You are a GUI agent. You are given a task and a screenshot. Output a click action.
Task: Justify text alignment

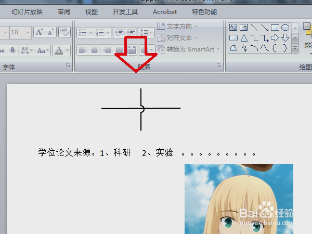click(120, 49)
